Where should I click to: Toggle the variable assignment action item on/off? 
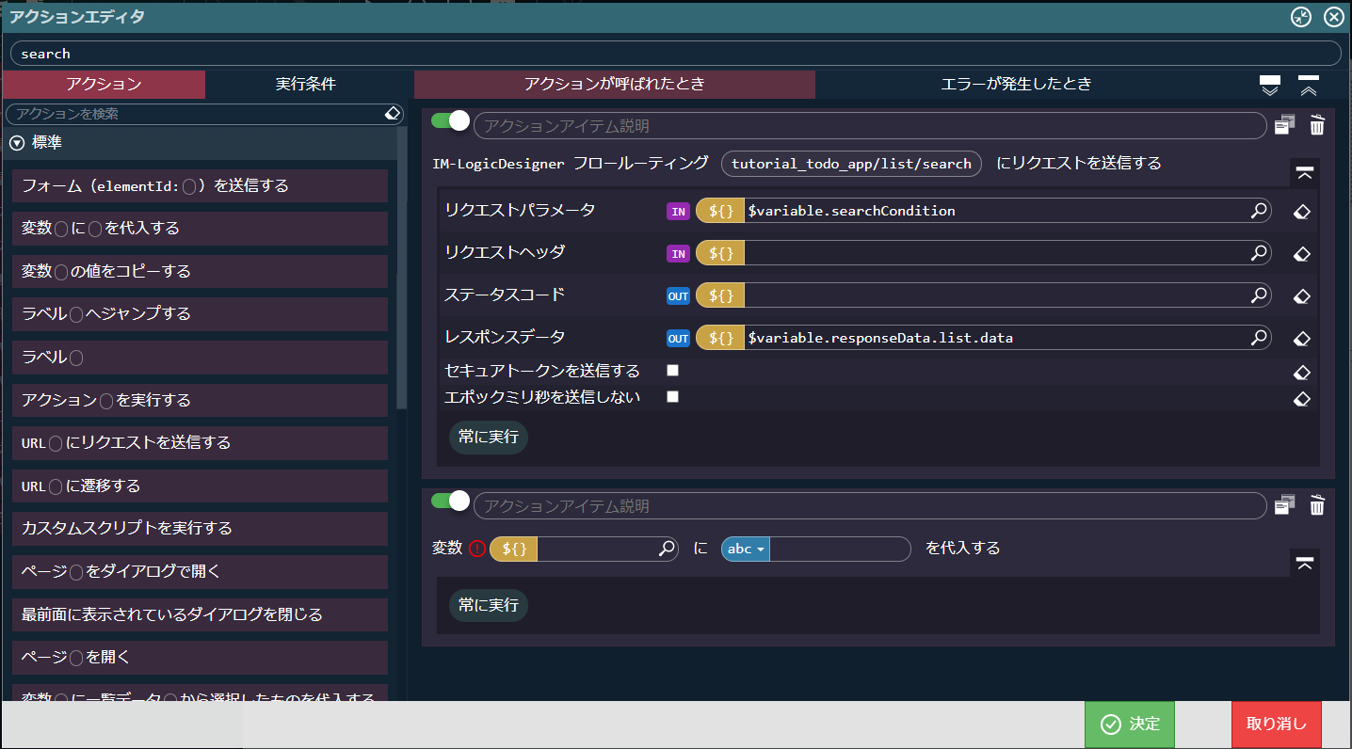[x=450, y=501]
